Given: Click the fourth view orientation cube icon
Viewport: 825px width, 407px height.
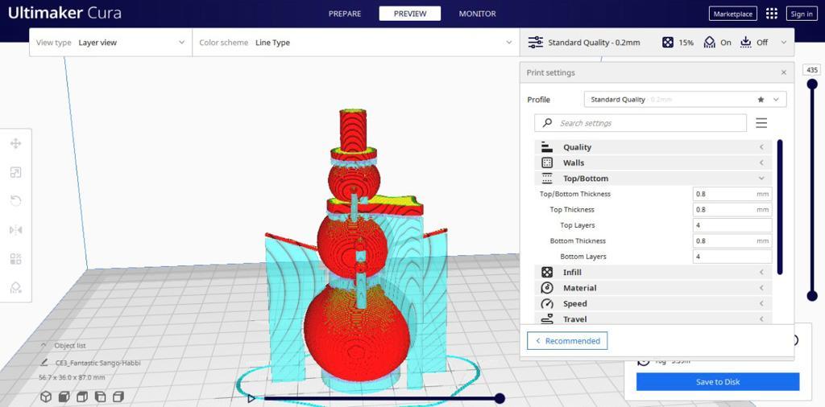Looking at the screenshot, I should [x=101, y=397].
